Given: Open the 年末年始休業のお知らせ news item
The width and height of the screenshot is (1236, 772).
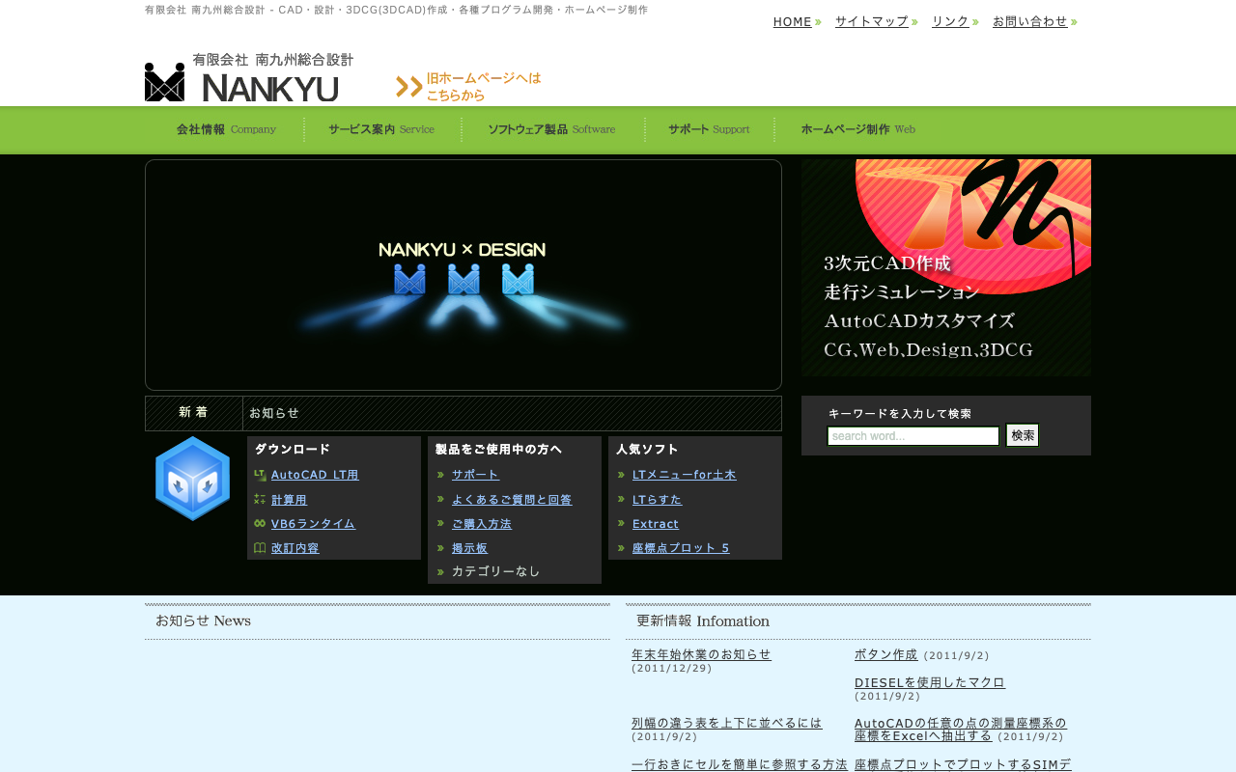Looking at the screenshot, I should pos(701,654).
